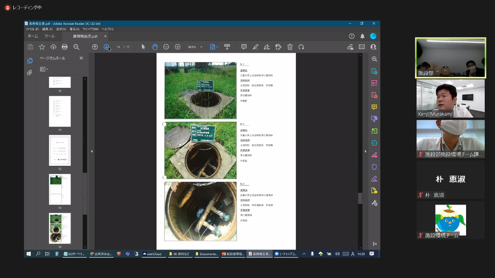Bookmark the file with the star icon

[42, 47]
